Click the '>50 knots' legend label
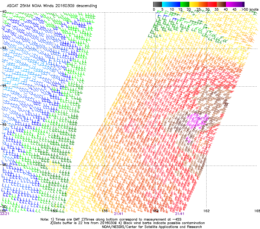Screen dimensions: 260x229 point(250,10)
